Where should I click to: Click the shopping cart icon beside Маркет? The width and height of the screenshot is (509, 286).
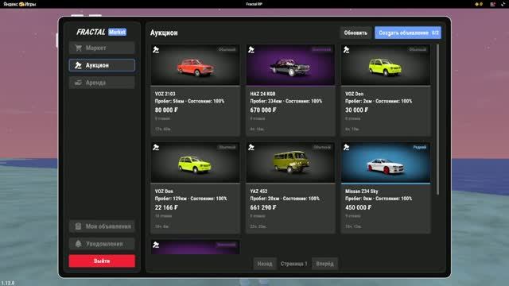point(78,48)
